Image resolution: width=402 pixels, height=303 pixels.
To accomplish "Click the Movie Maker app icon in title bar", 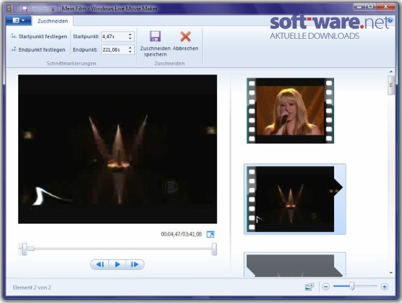I will tap(10, 8).
